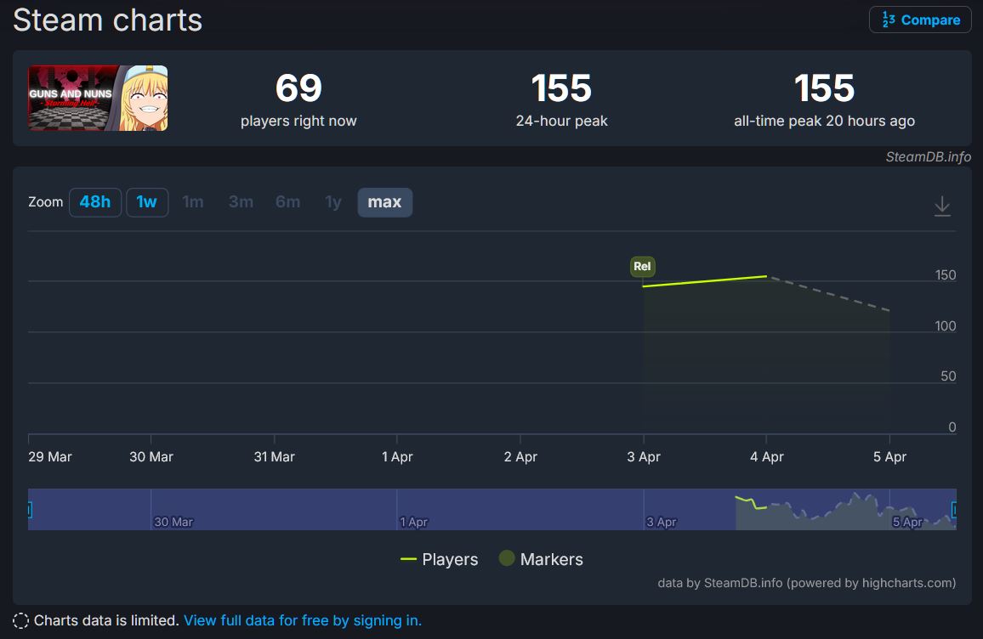Toggle the Markers series in legend
The width and height of the screenshot is (983, 639).
[x=541, y=559]
